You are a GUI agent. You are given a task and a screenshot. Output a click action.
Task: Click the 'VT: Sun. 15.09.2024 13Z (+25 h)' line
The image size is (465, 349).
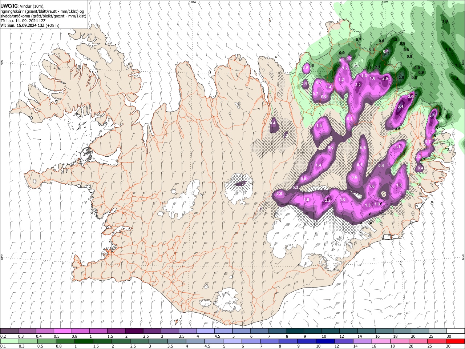tap(30, 25)
